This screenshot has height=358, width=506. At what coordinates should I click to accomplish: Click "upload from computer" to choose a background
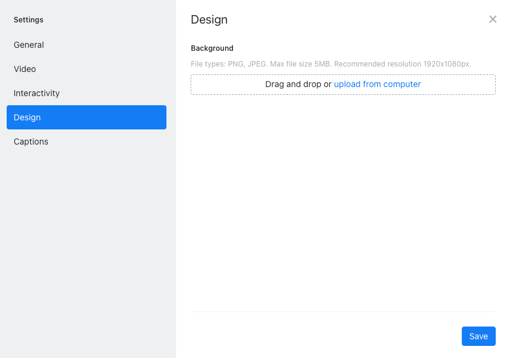[x=377, y=84]
